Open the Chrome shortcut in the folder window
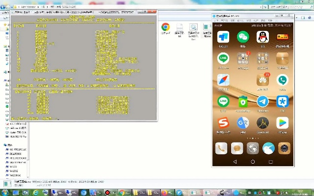Viewport: 314px width, 196px height. tap(165, 28)
